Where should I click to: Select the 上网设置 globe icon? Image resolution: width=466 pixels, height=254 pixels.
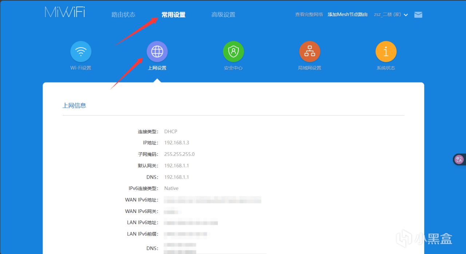pos(157,52)
